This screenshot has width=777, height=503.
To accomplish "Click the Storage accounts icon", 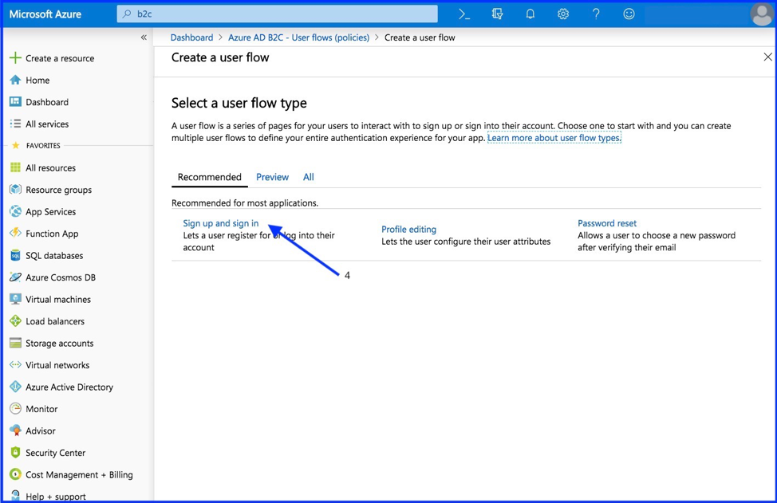I will click(x=15, y=343).
